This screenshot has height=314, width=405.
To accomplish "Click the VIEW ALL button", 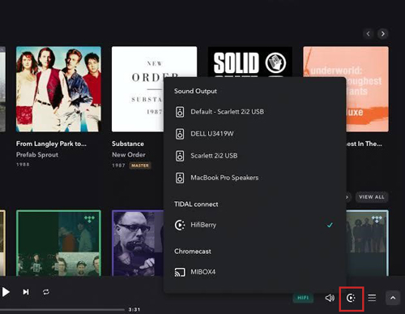I will pos(372,197).
